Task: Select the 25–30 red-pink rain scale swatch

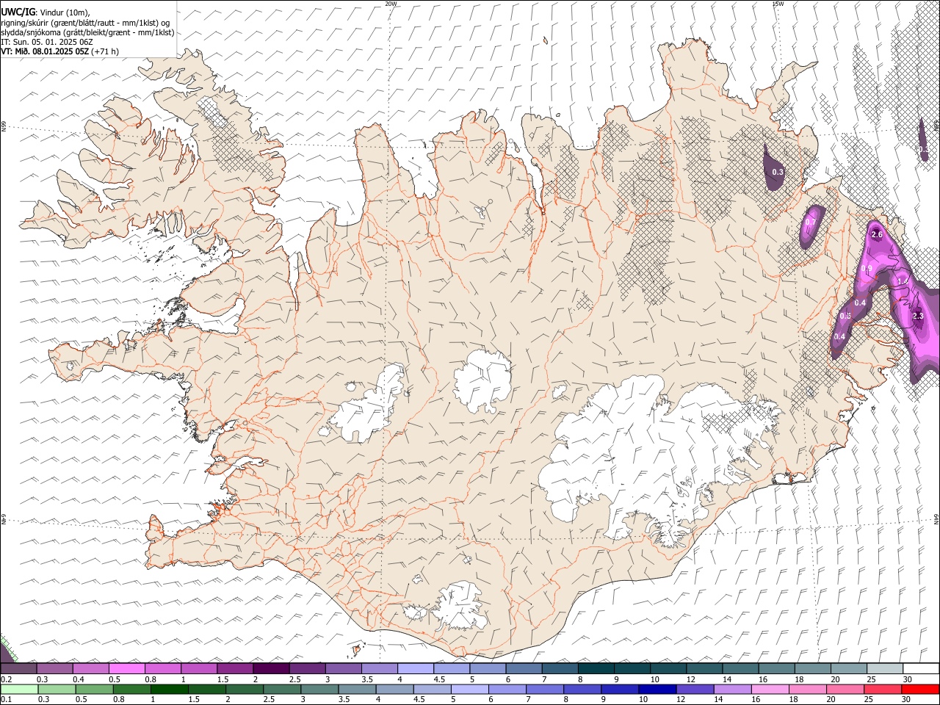Action: click(x=883, y=689)
